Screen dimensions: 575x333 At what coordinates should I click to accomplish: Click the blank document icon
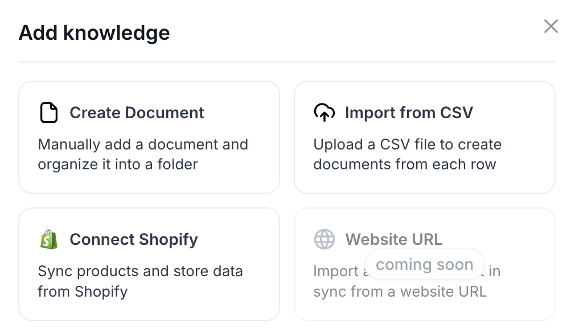(x=49, y=113)
